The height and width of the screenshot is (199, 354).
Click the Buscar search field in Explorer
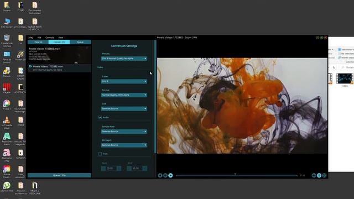(x=347, y=67)
